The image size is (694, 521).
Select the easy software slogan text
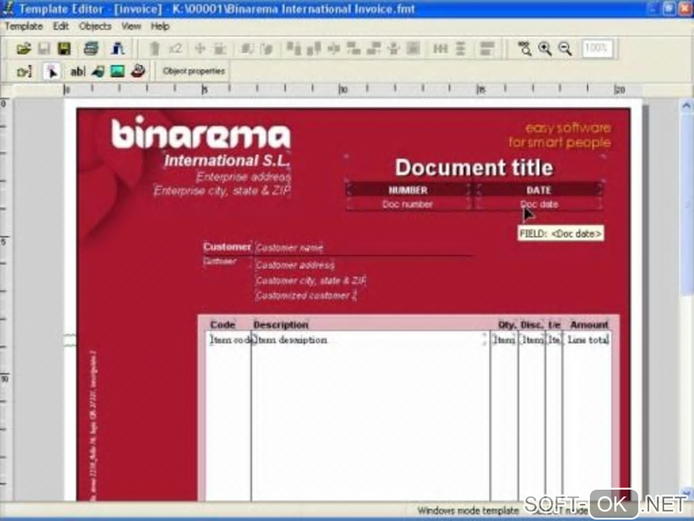(x=560, y=135)
